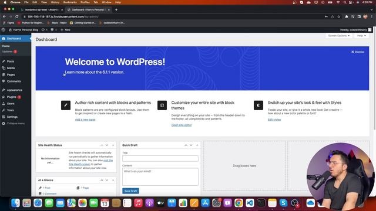Open the Appearance menu in sidebar

14,90
